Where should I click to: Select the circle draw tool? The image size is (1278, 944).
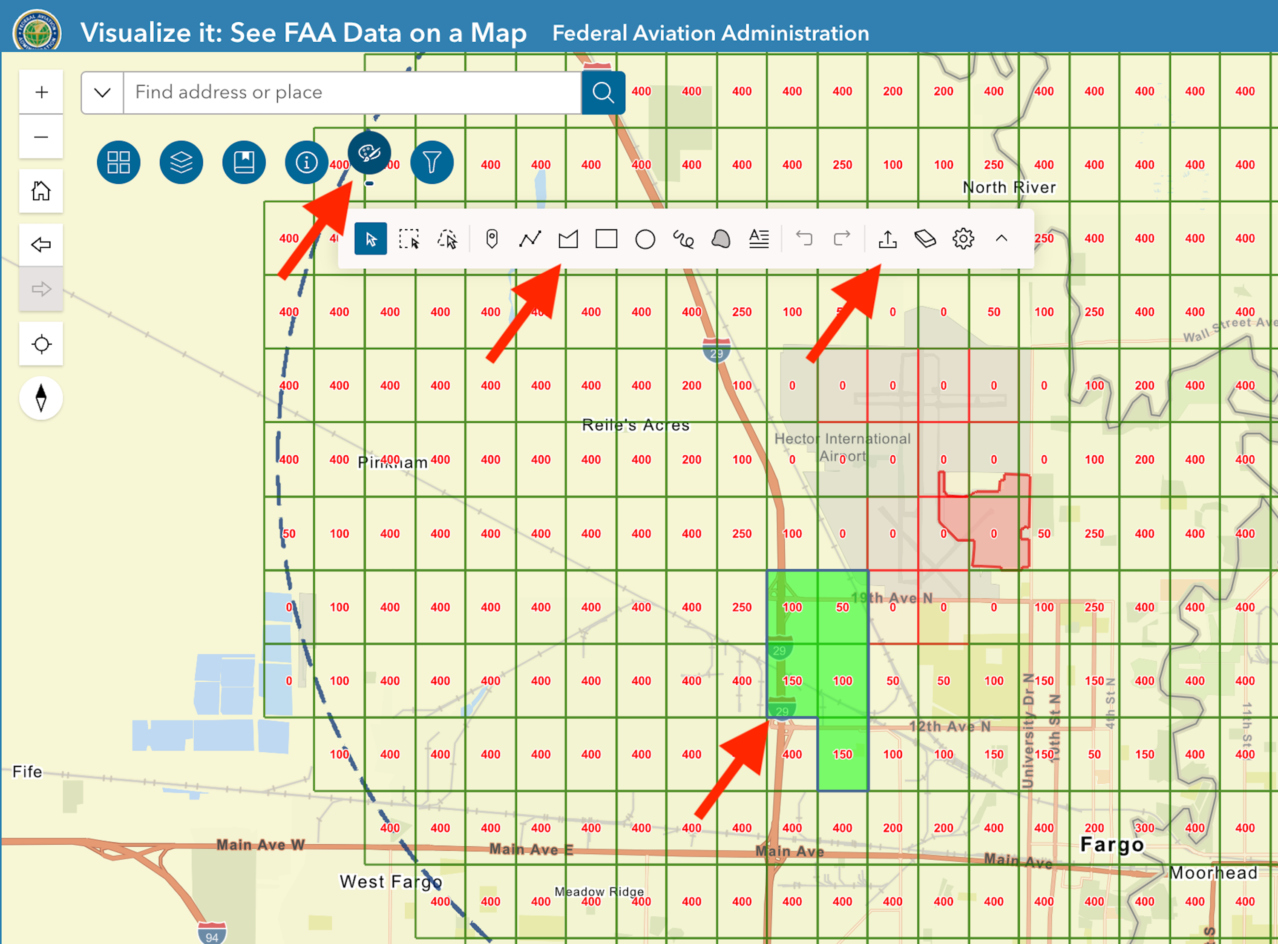[645, 239]
